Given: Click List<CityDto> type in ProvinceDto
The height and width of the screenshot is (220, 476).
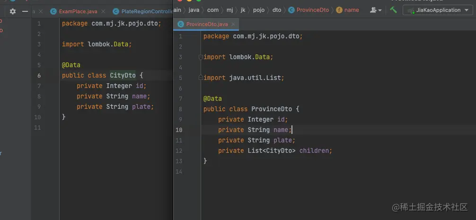Looking at the screenshot, I should click(x=272, y=150).
